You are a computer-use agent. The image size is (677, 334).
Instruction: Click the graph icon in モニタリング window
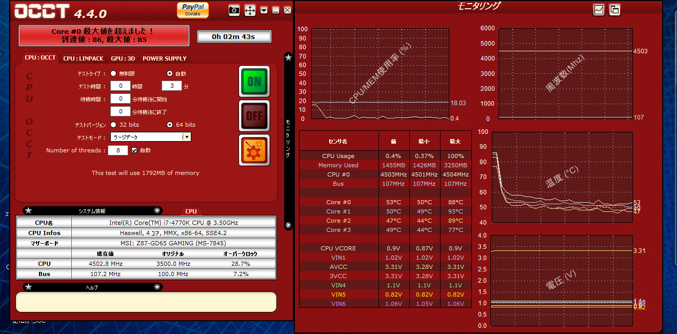tap(599, 10)
